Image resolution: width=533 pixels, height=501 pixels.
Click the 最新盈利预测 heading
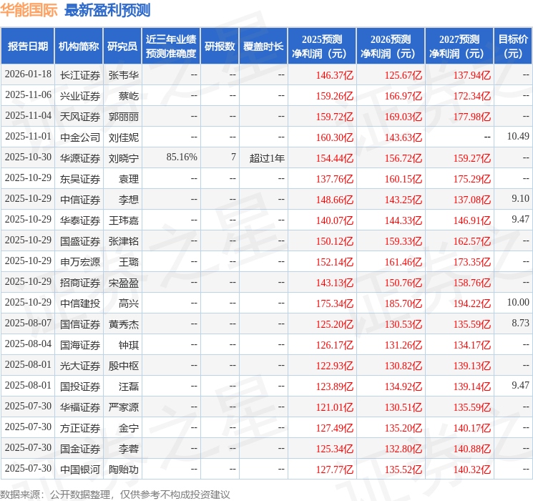[x=107, y=10]
